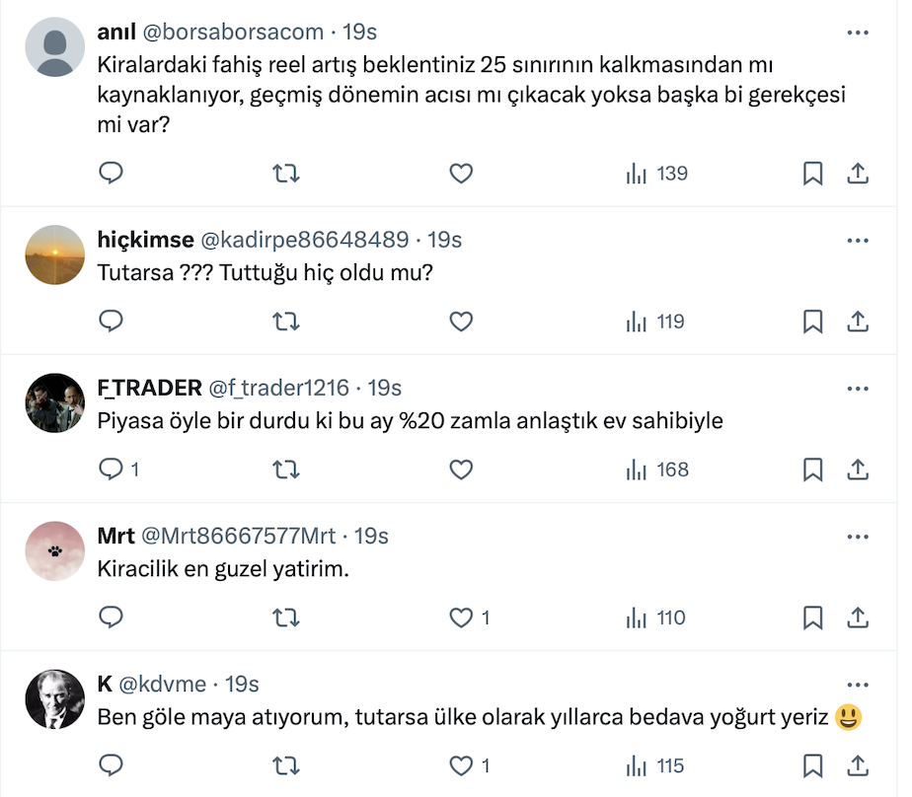View 115 views stats on K's tweet
This screenshot has width=912, height=797.
point(655,765)
